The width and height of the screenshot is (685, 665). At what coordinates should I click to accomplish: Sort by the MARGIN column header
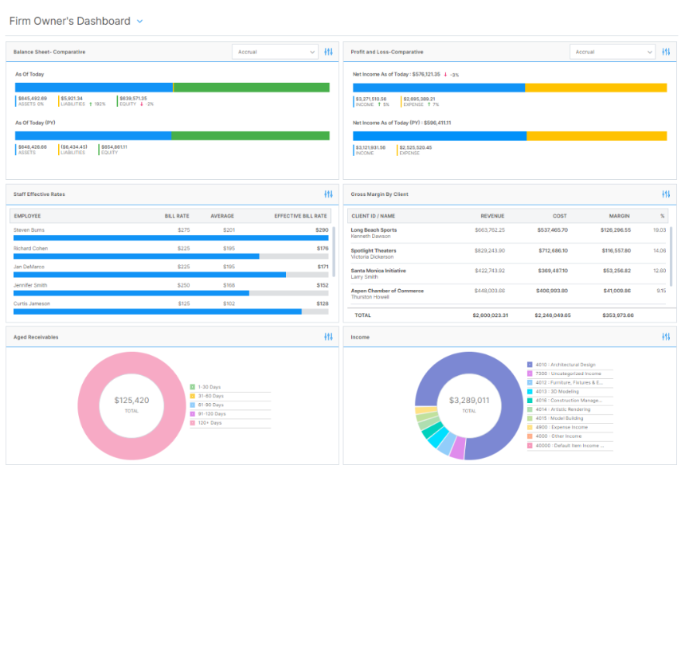click(x=619, y=216)
